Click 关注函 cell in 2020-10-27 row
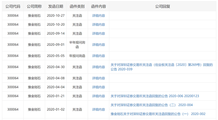 [77, 16]
